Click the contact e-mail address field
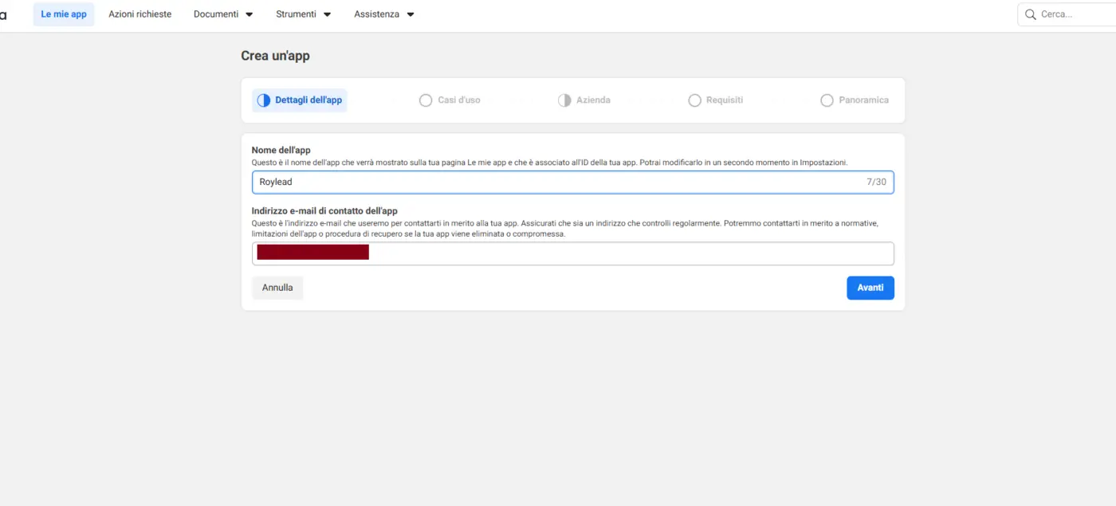1116x506 pixels. pos(573,253)
